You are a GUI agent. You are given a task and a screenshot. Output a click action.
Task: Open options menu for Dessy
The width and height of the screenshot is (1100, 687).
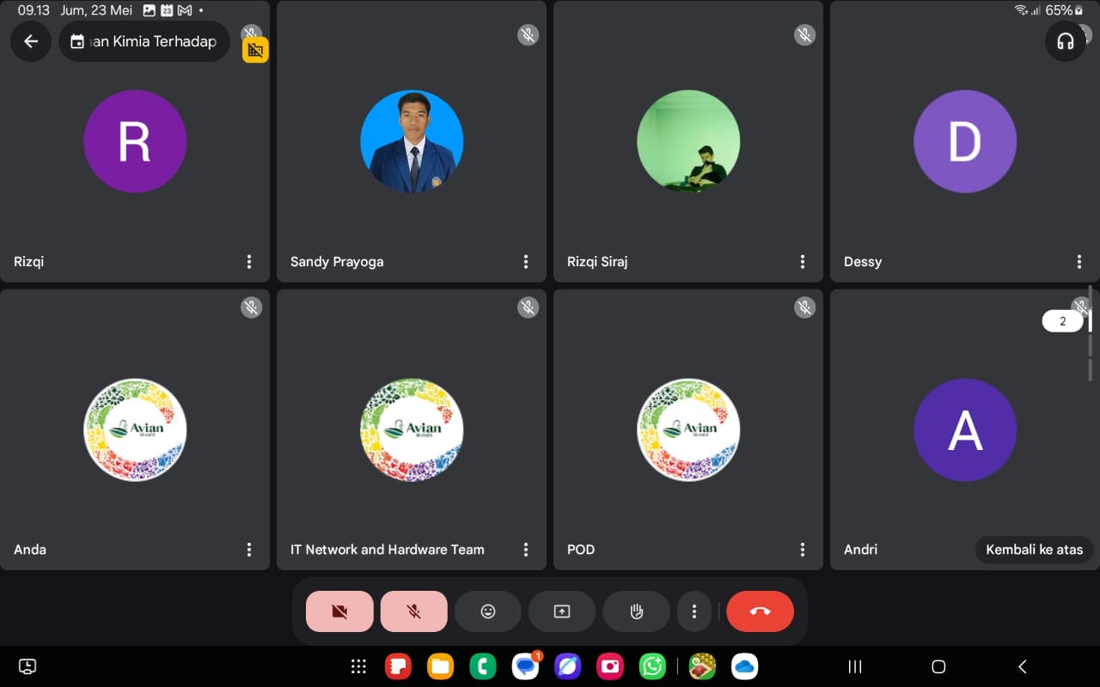[x=1079, y=262]
